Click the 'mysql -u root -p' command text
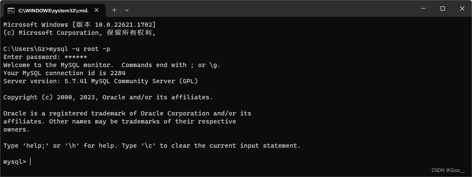The height and width of the screenshot is (177, 472). [x=80, y=49]
